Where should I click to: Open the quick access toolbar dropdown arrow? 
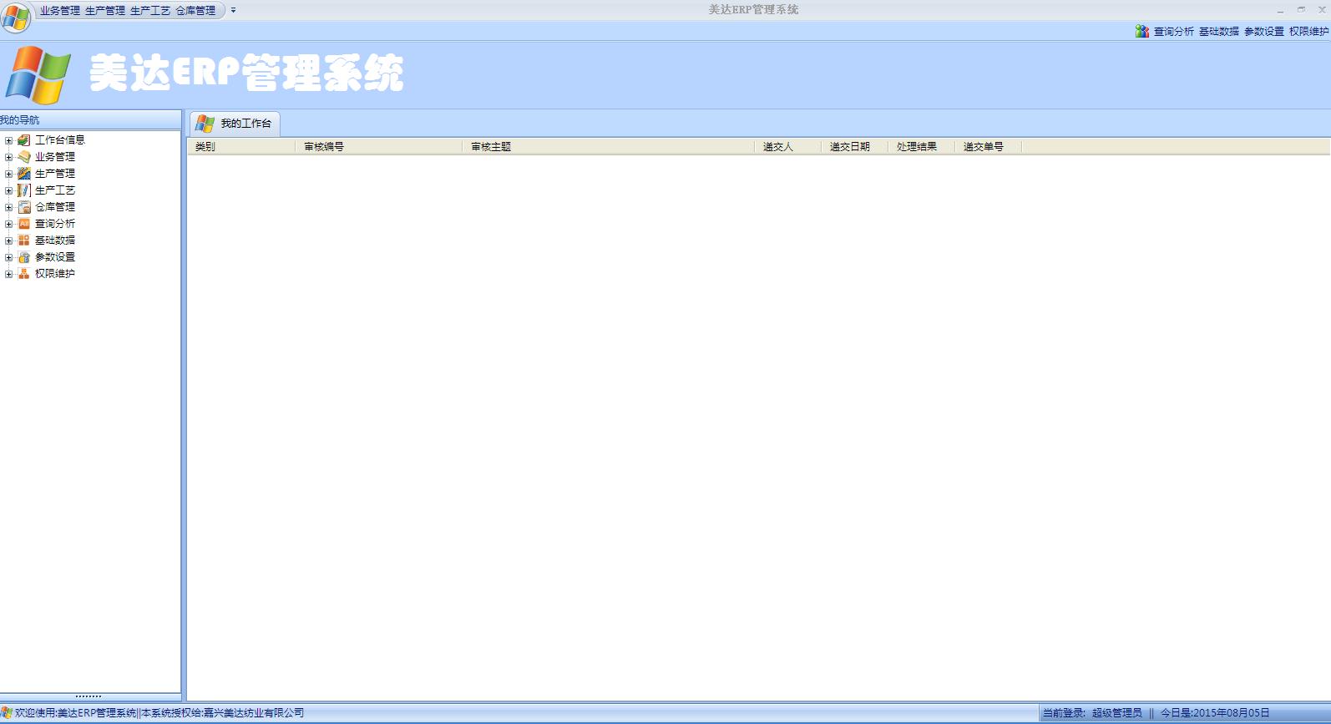click(x=233, y=11)
